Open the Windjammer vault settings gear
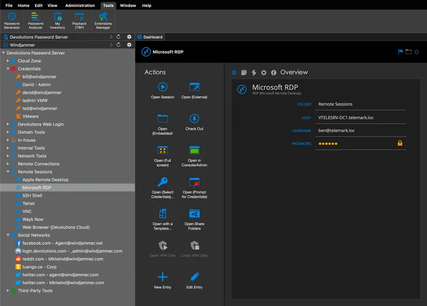This screenshot has width=427, height=306. click(129, 45)
